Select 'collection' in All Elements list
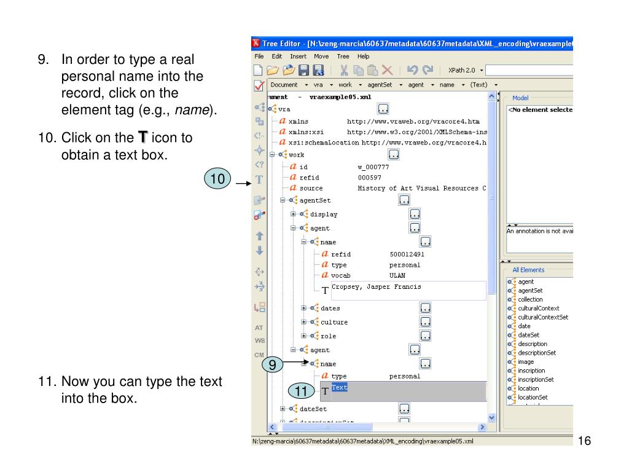The height and width of the screenshot is (472, 629). (x=530, y=299)
